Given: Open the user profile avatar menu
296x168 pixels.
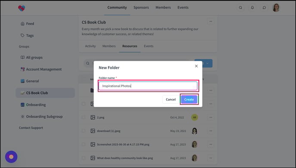Looking at the screenshot, I should (x=276, y=8).
